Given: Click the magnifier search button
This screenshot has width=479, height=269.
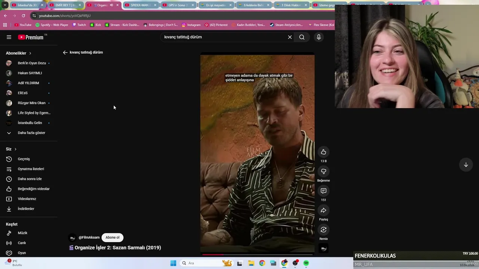Looking at the screenshot, I should (x=302, y=37).
